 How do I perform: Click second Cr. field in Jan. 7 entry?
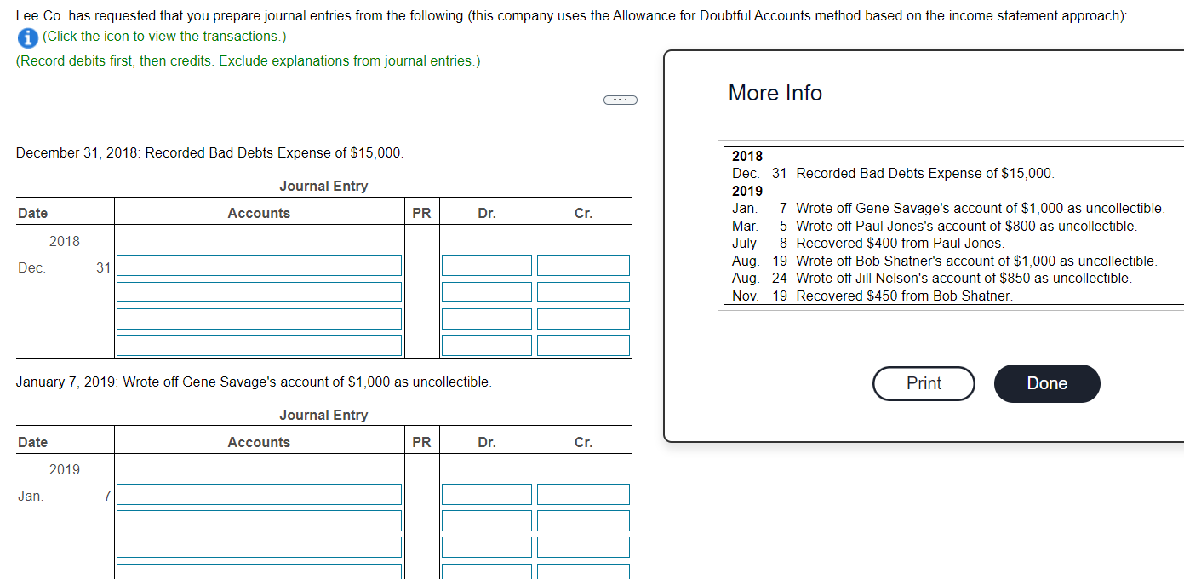583,521
